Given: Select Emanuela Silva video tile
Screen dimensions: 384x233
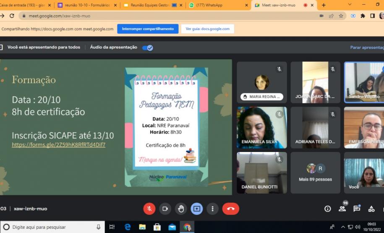Looking at the screenshot, I should [x=261, y=127].
